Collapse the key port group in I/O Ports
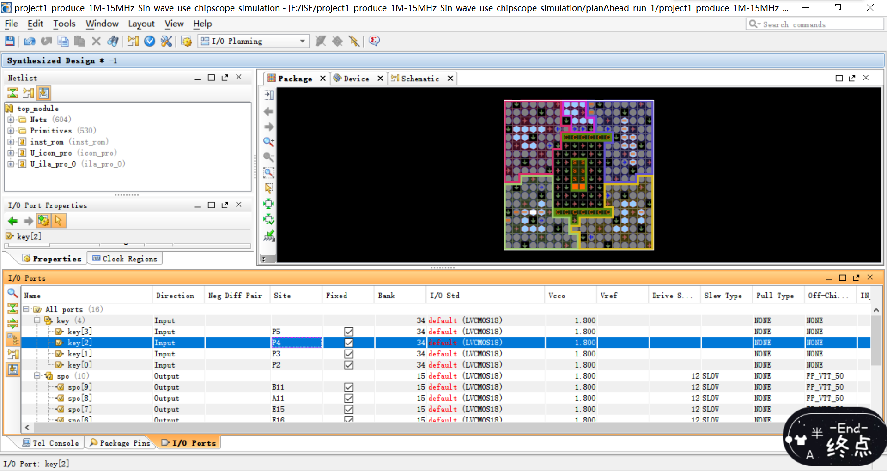 [36, 320]
